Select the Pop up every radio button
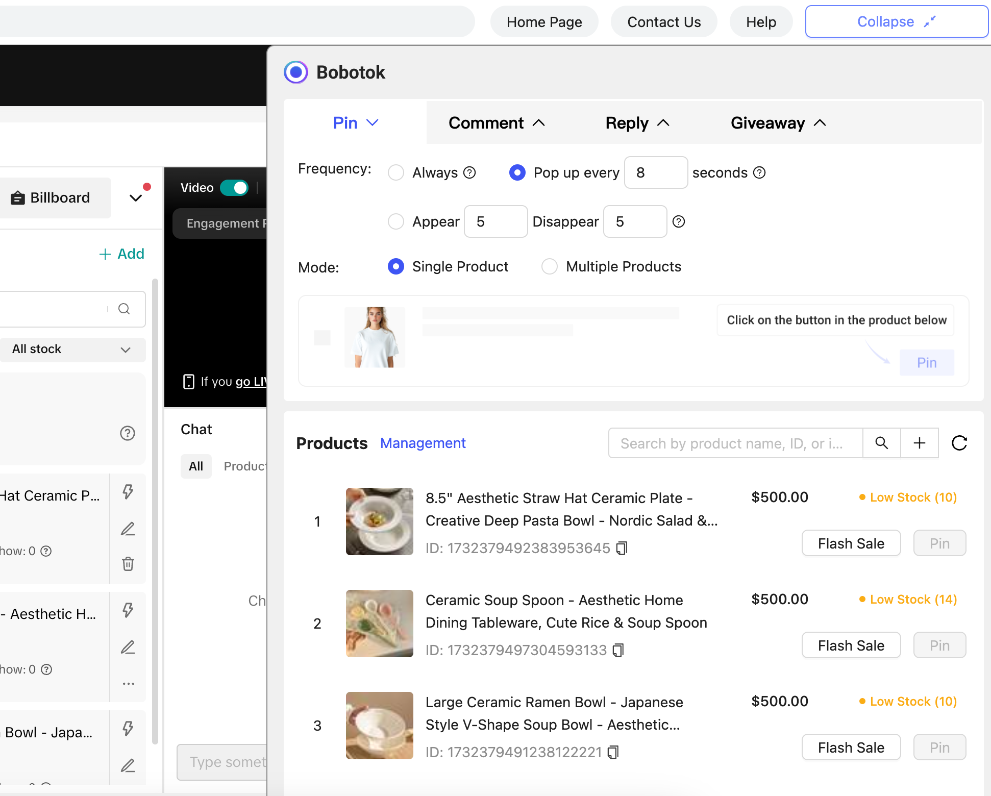The width and height of the screenshot is (991, 796). click(517, 172)
